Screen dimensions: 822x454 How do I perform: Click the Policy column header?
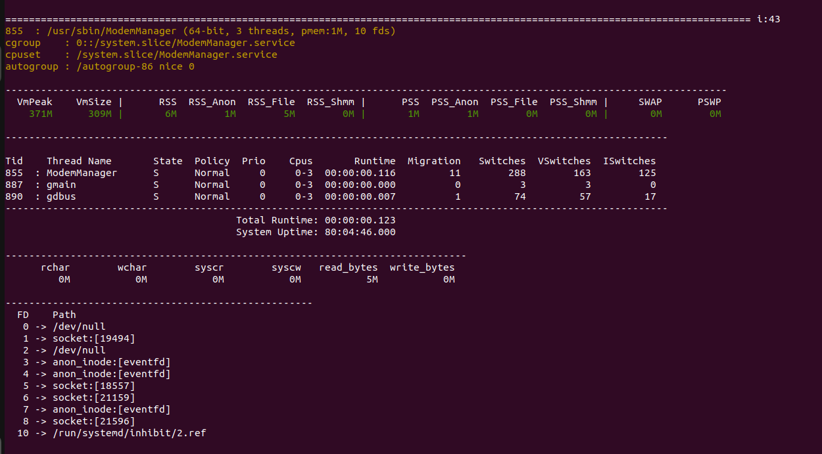(x=212, y=161)
